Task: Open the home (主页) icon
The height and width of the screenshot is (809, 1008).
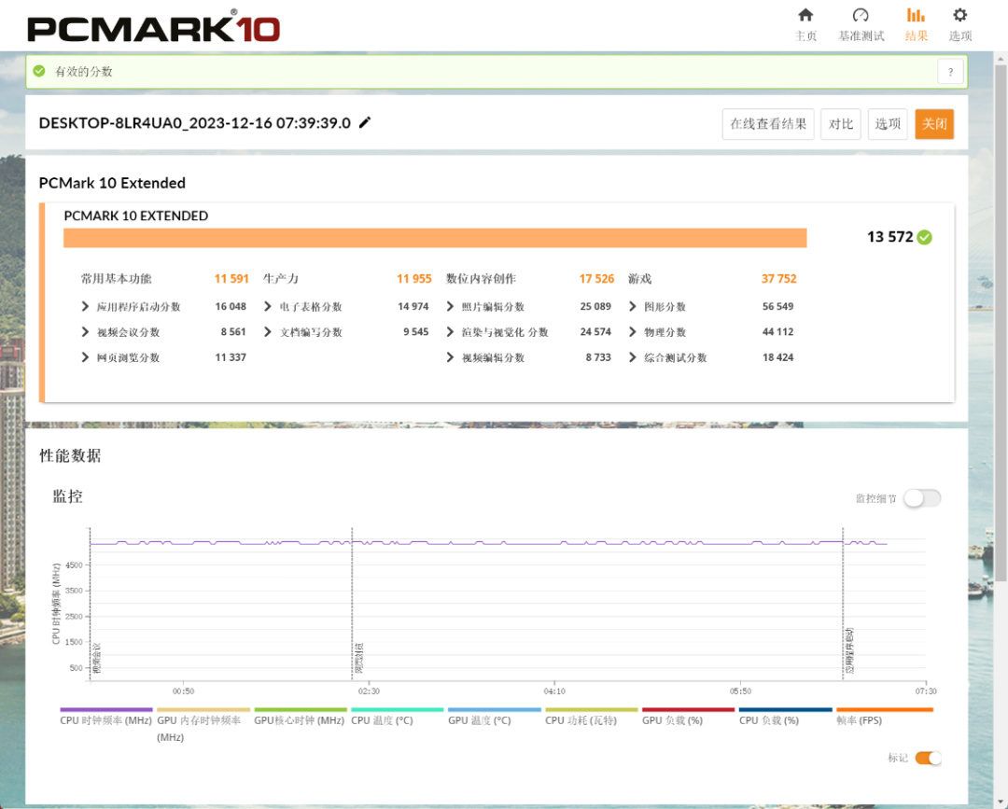Action: 805,16
